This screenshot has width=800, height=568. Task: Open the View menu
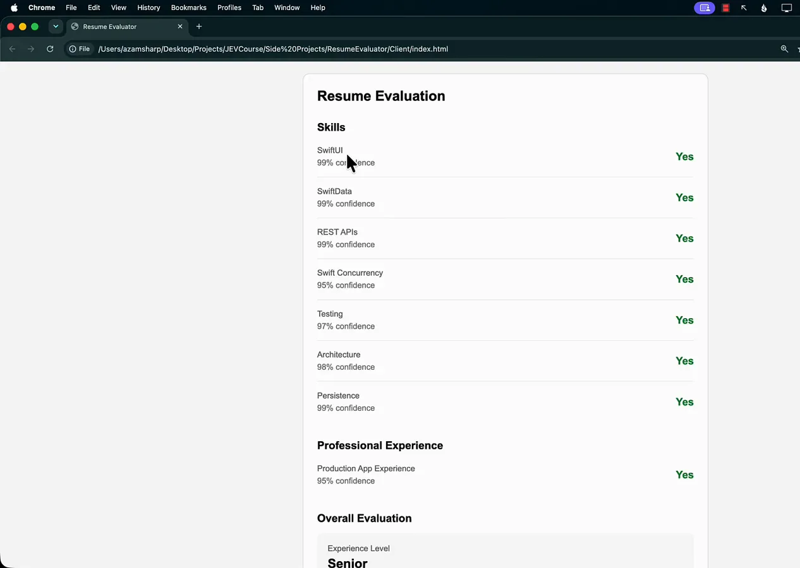(x=119, y=8)
